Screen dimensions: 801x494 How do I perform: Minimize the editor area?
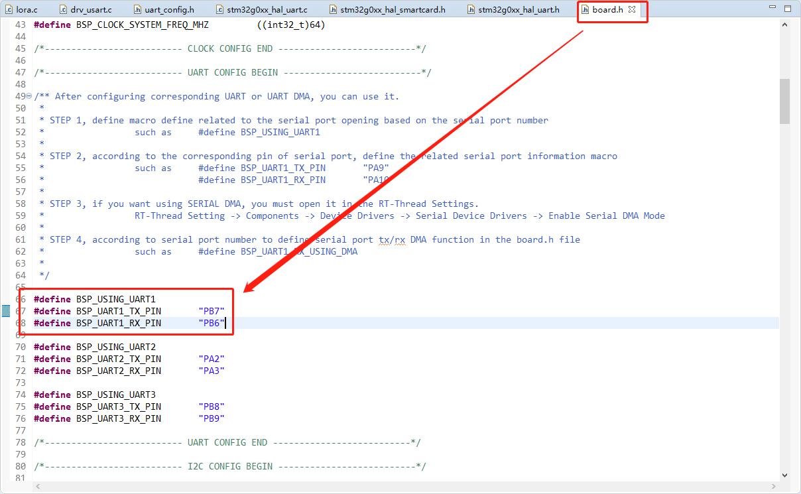click(772, 9)
